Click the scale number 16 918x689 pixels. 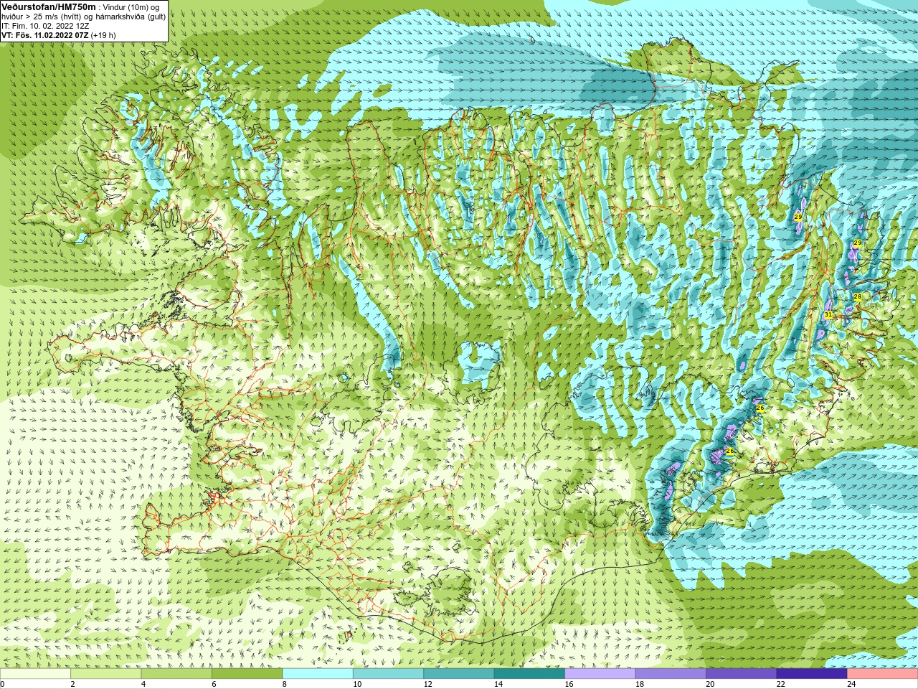pos(569,684)
